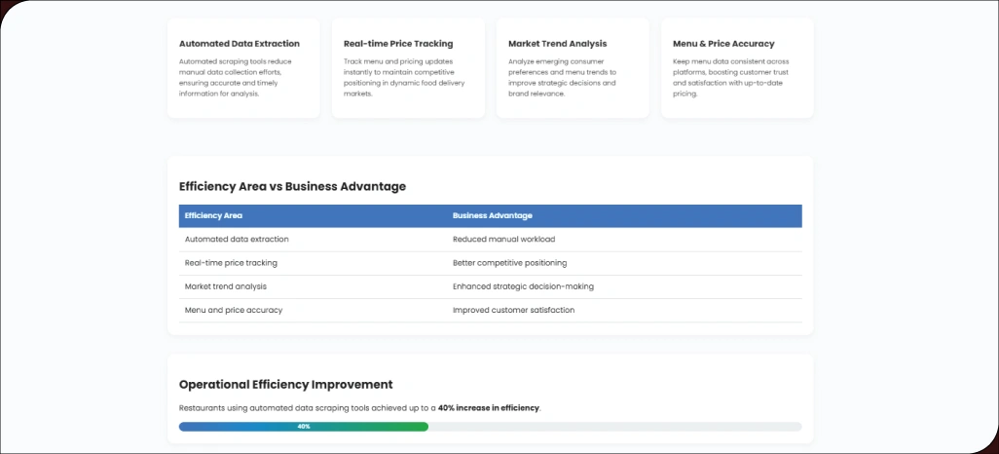Click the Menu & Price Accuracy card title
The width and height of the screenshot is (999, 454).
723,44
